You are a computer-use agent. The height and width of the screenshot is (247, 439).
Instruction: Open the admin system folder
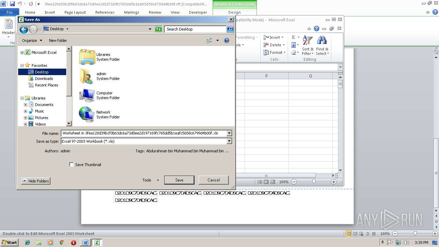click(x=87, y=76)
